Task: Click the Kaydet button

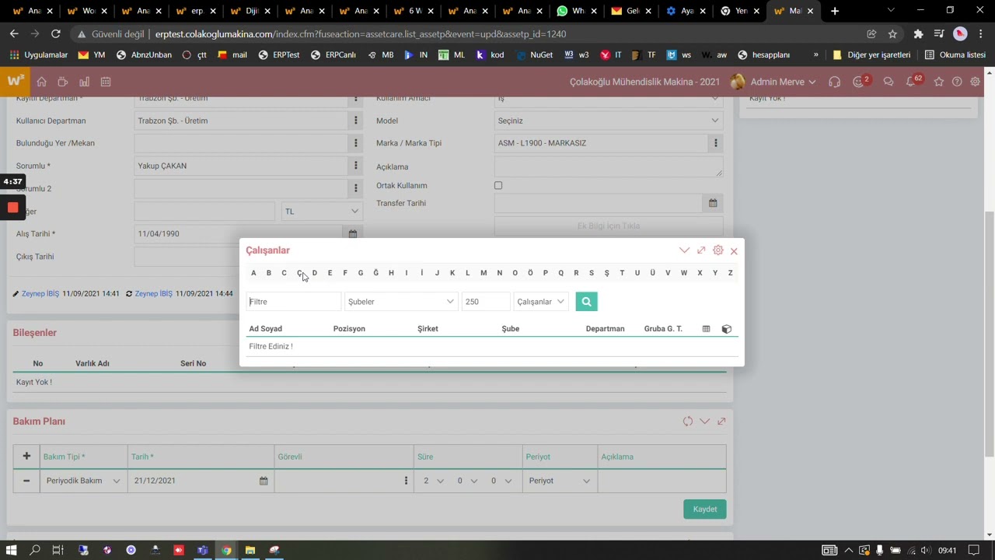Action: tap(705, 509)
